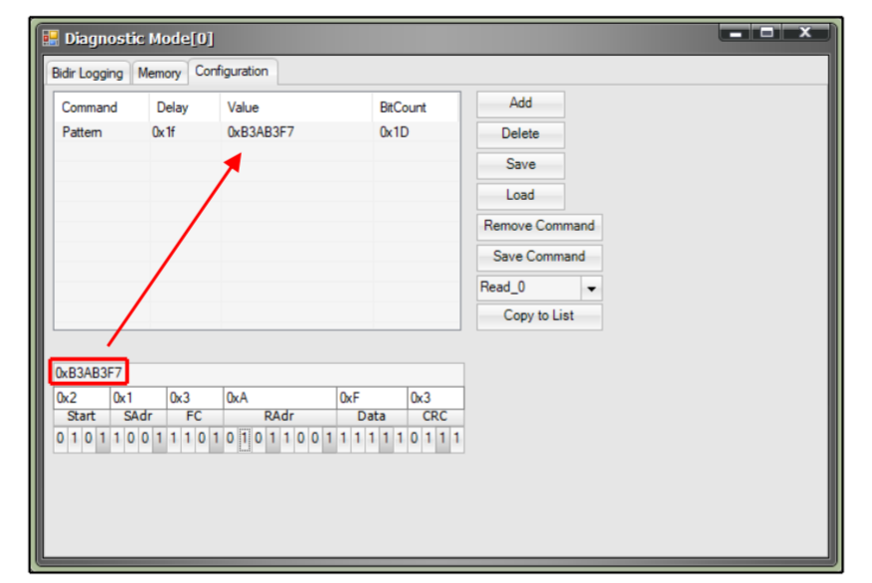Viewport: 872px width, 583px height.
Task: Open the Read_0 dropdown
Action: [591, 288]
